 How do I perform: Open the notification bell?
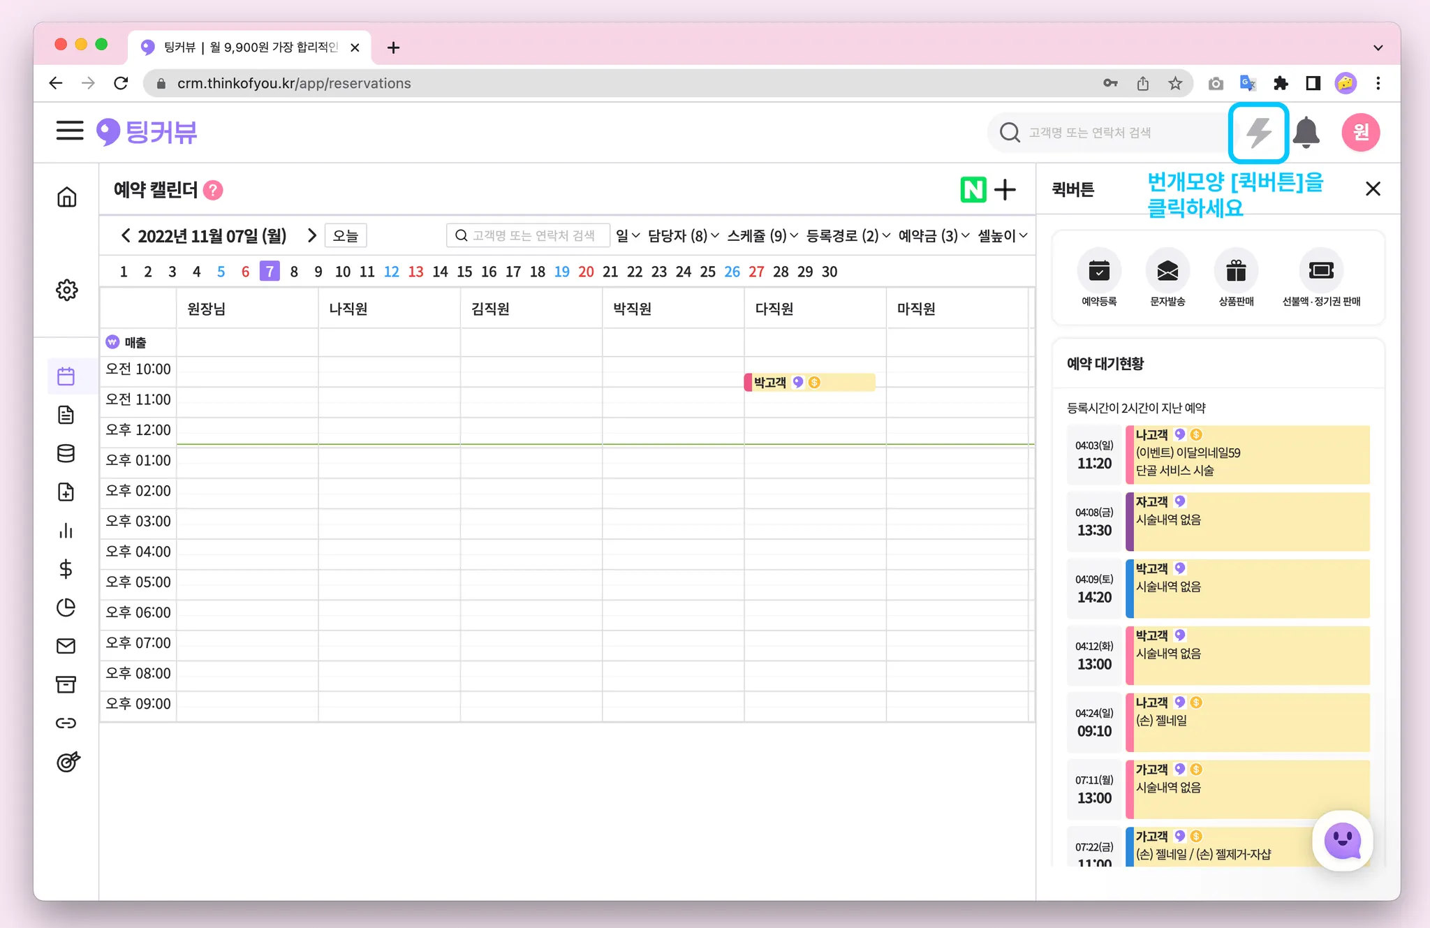1306,132
